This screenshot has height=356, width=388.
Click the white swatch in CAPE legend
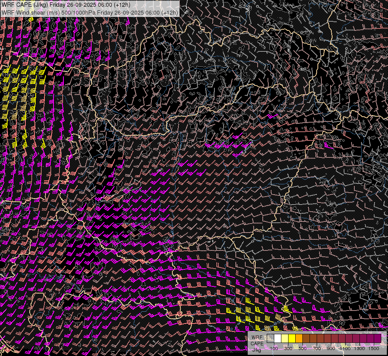pos(278,338)
